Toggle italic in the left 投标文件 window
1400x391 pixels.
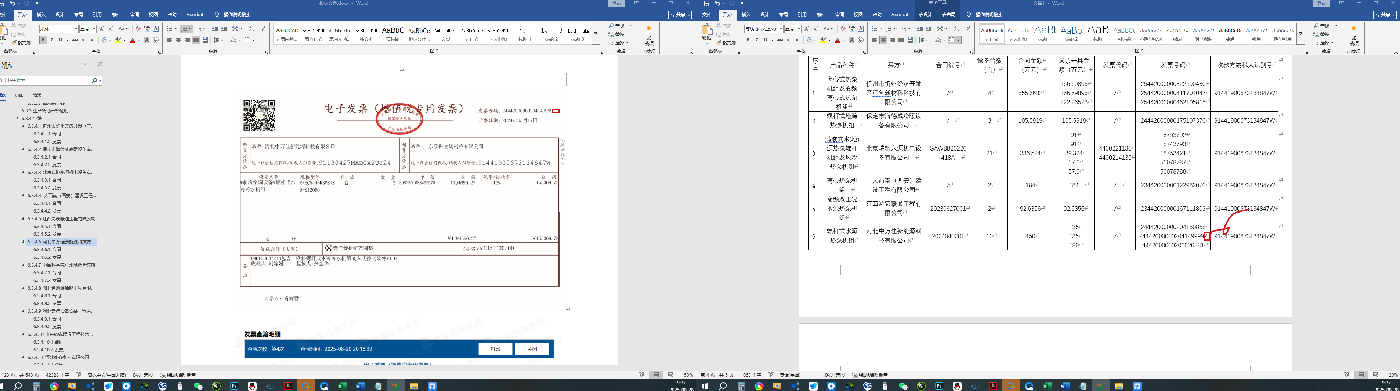(x=52, y=40)
